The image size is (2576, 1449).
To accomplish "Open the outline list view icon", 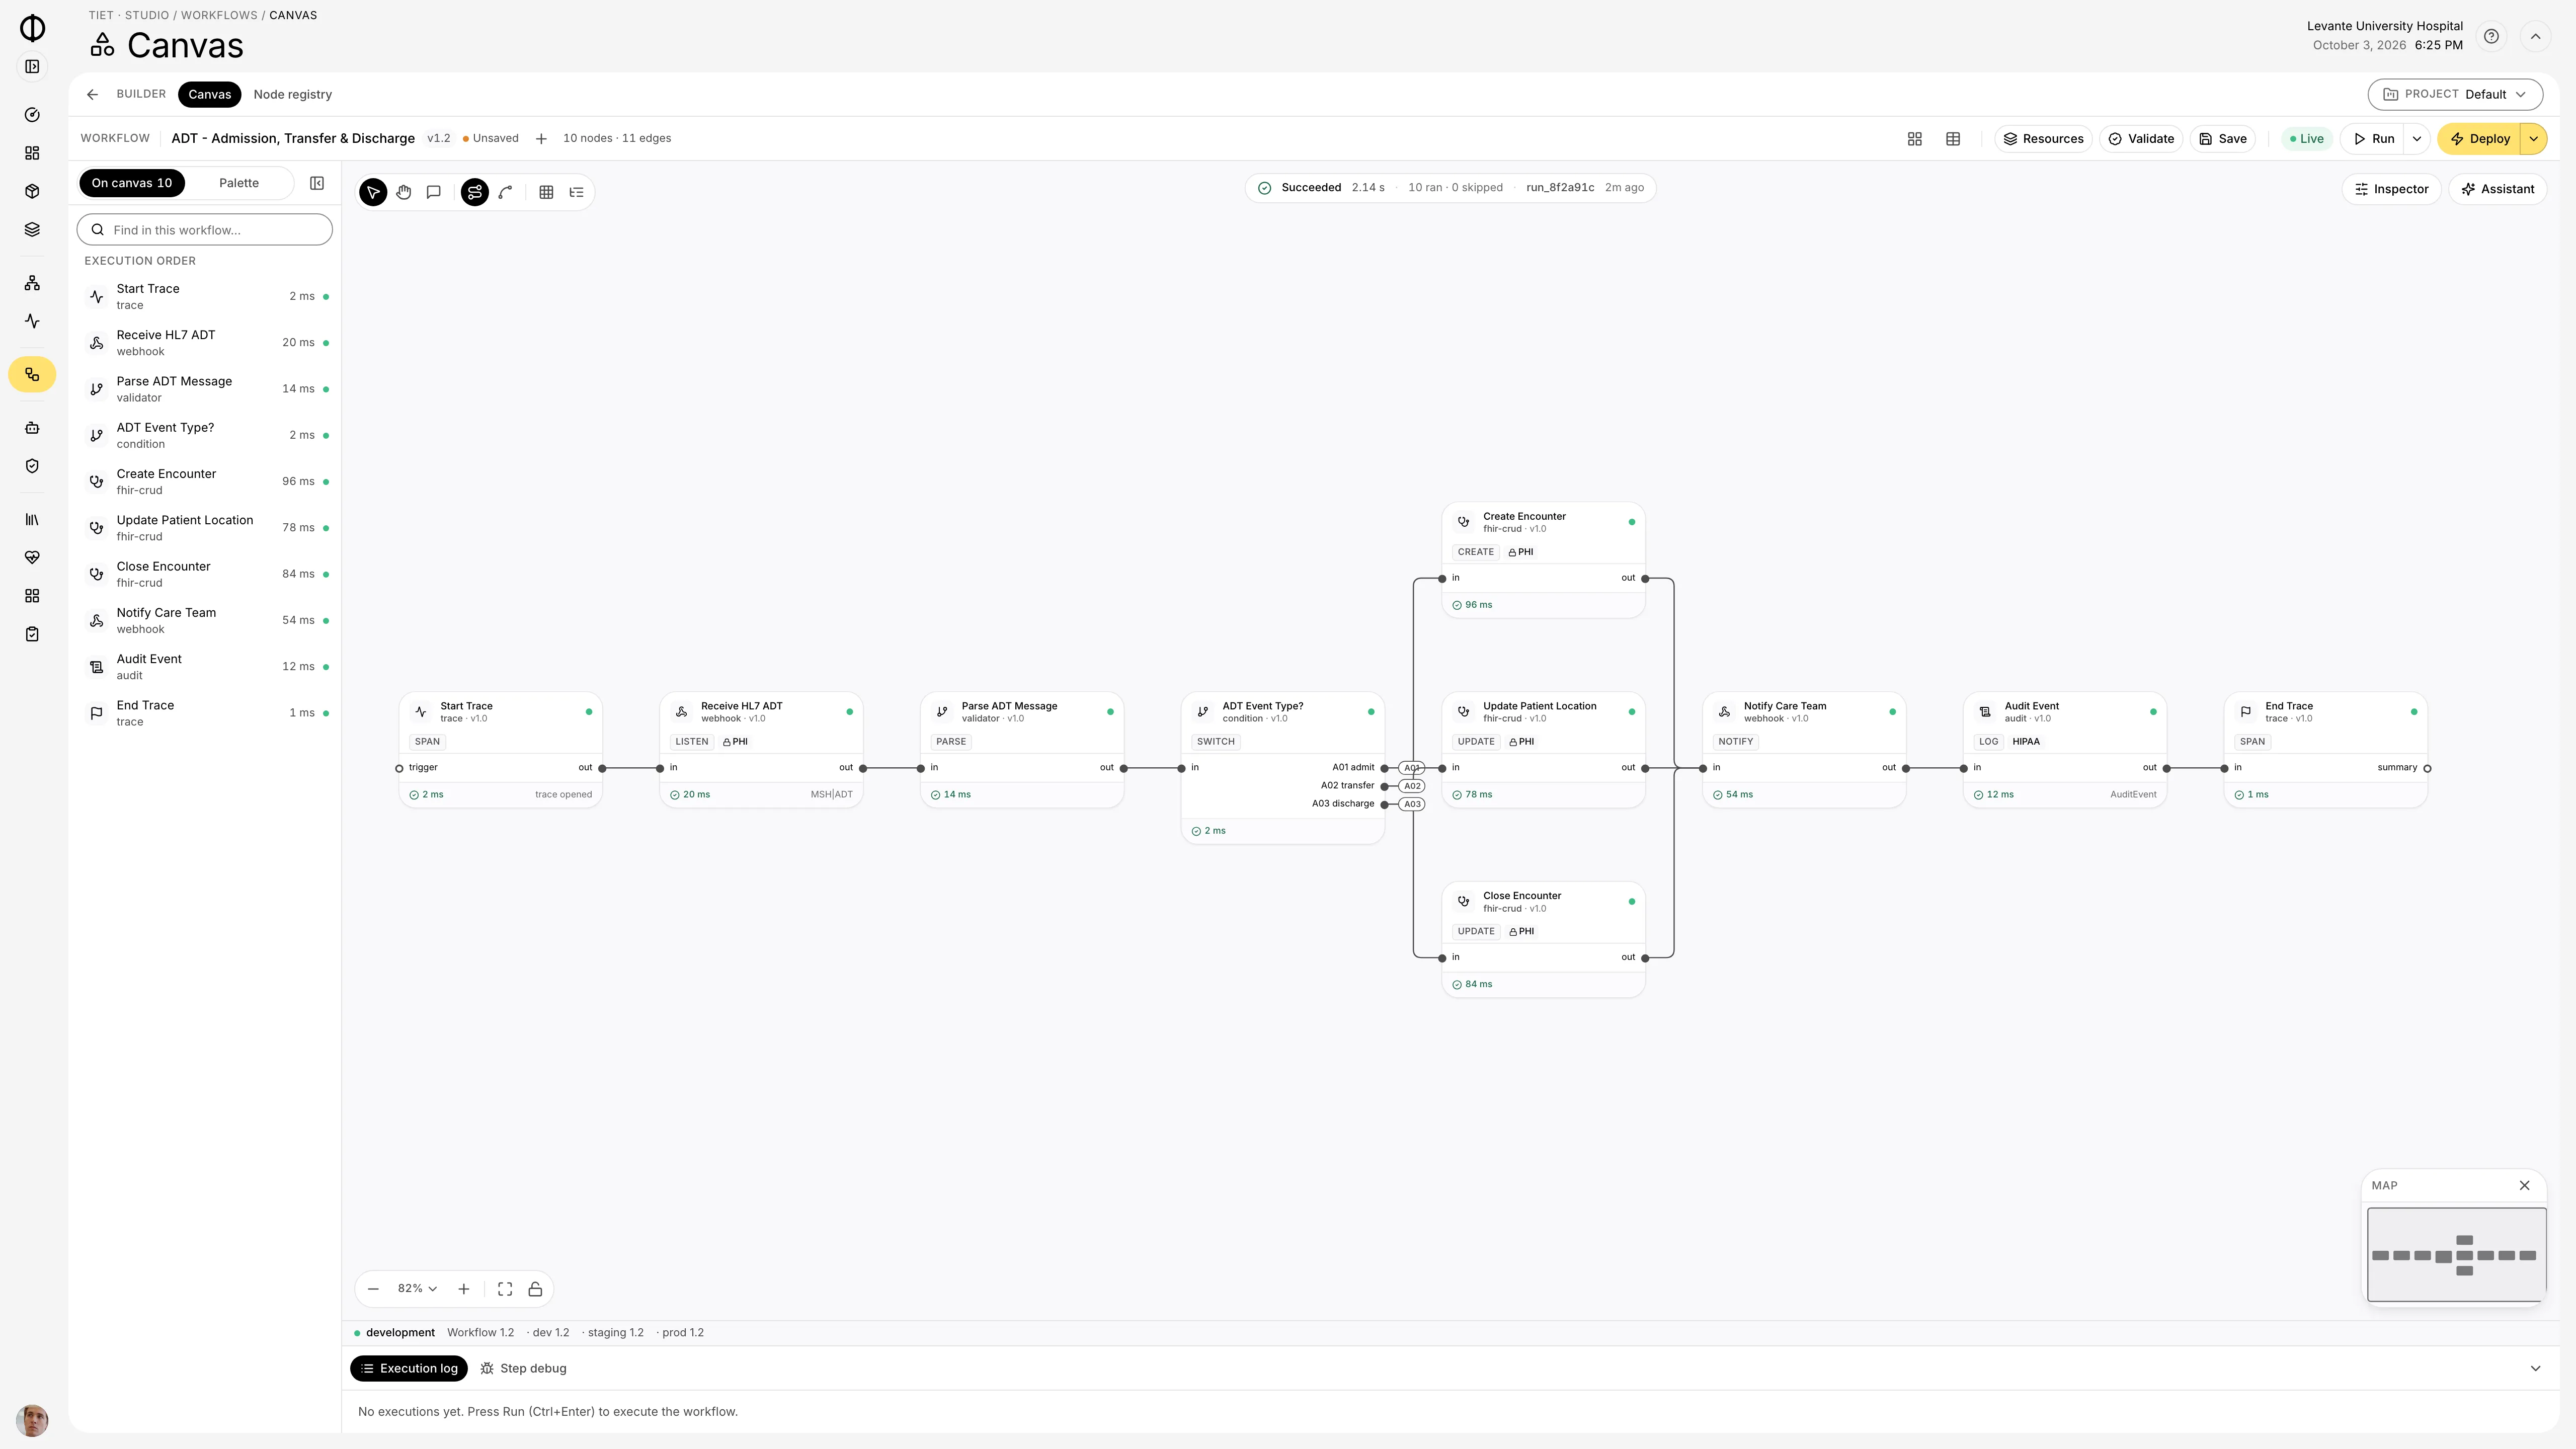I will coord(577,192).
